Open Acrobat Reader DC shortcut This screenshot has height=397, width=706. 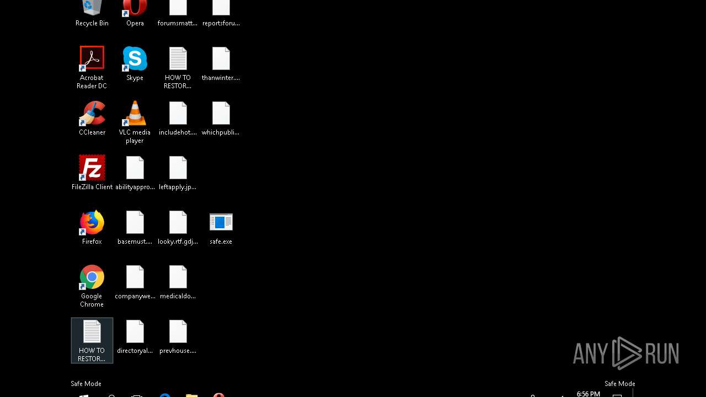92,67
